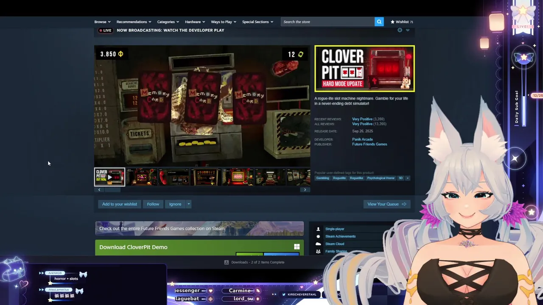Open Future Friends Games collection banner
Image resolution: width=543 pixels, height=305 pixels.
199,228
